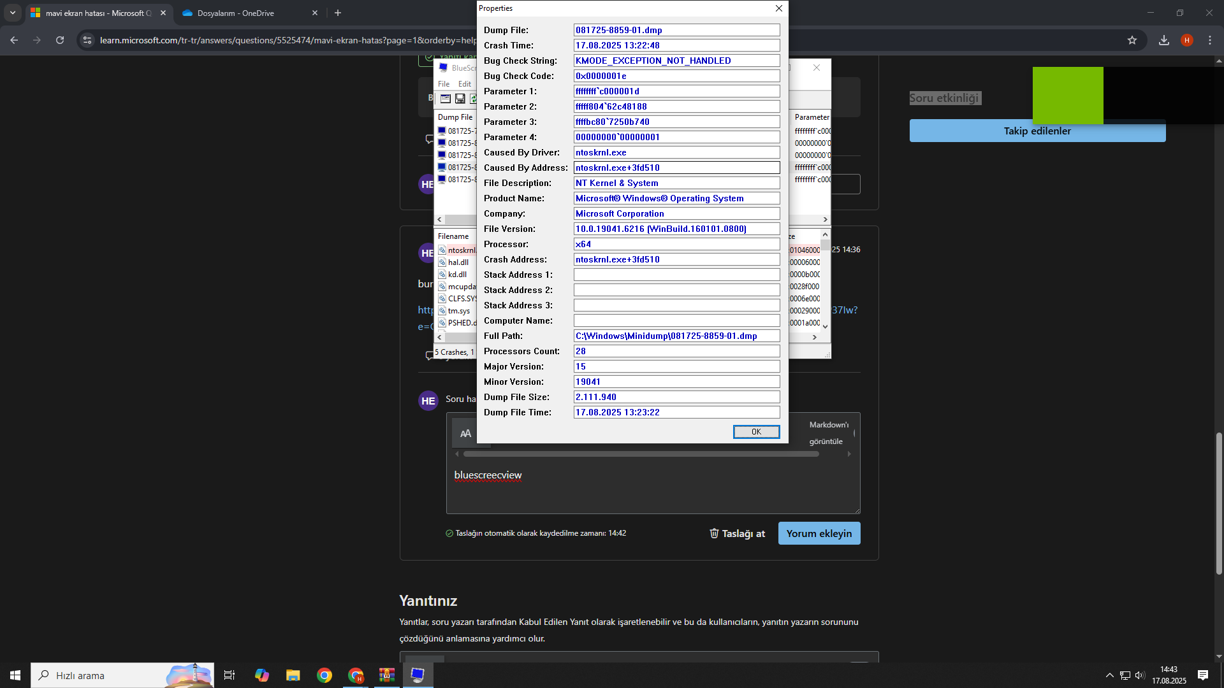Select the tm.sys driver row
The image size is (1224, 688).
click(x=458, y=311)
